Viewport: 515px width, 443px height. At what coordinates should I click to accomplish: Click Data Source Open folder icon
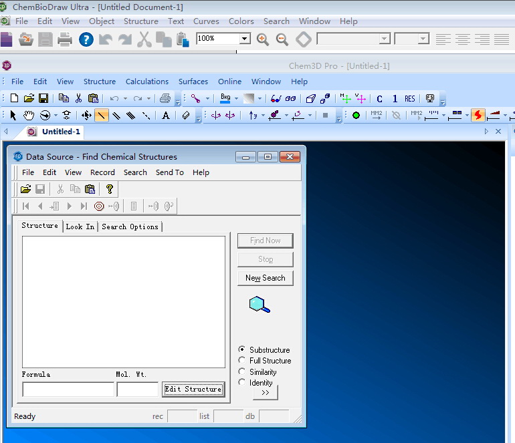[x=25, y=189]
